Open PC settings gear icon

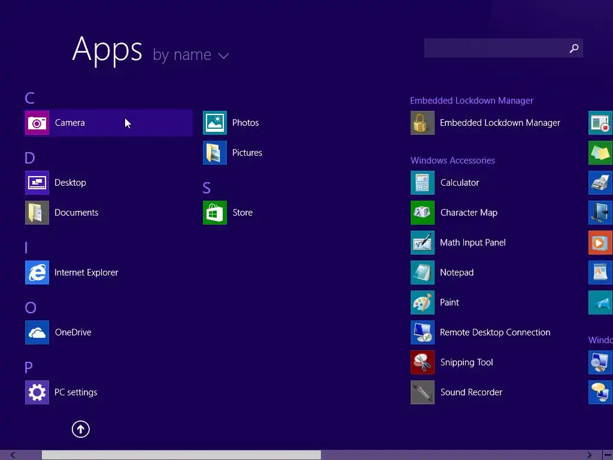click(37, 392)
